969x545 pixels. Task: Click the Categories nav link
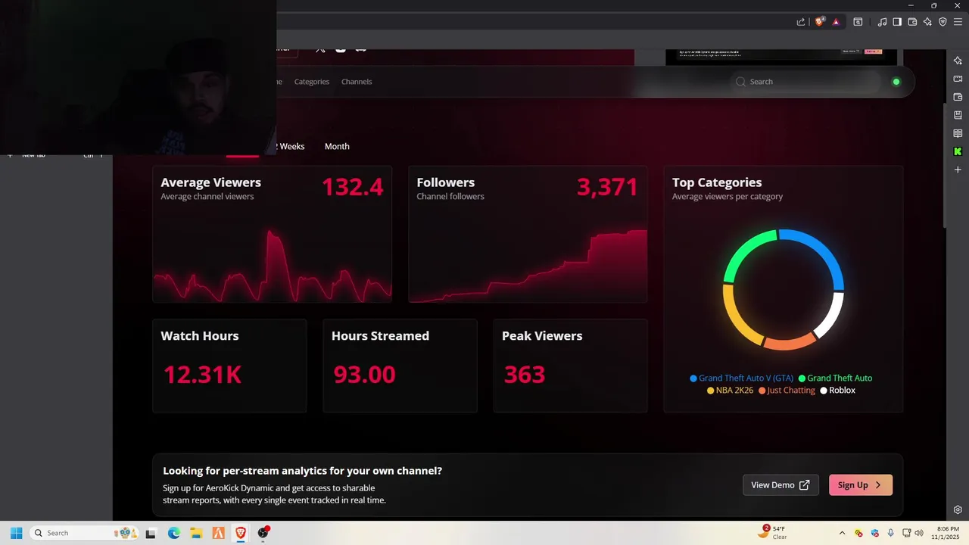(x=312, y=82)
